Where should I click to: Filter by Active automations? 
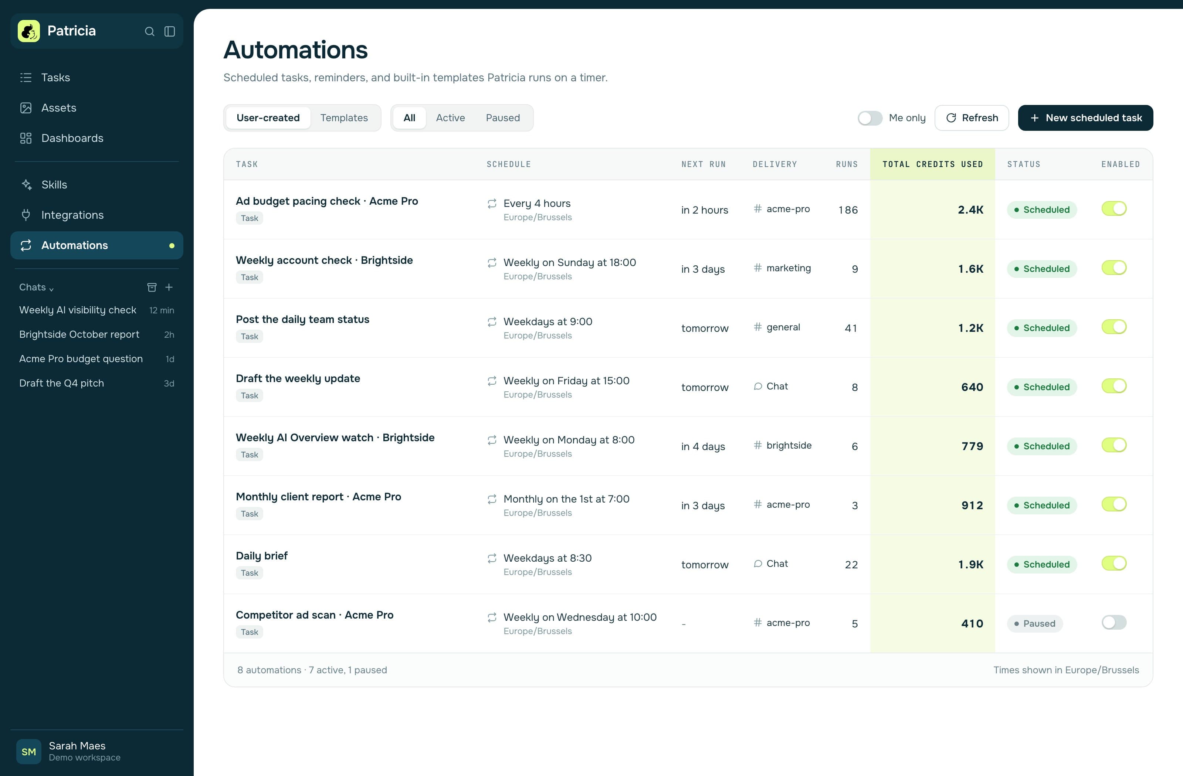click(x=450, y=118)
